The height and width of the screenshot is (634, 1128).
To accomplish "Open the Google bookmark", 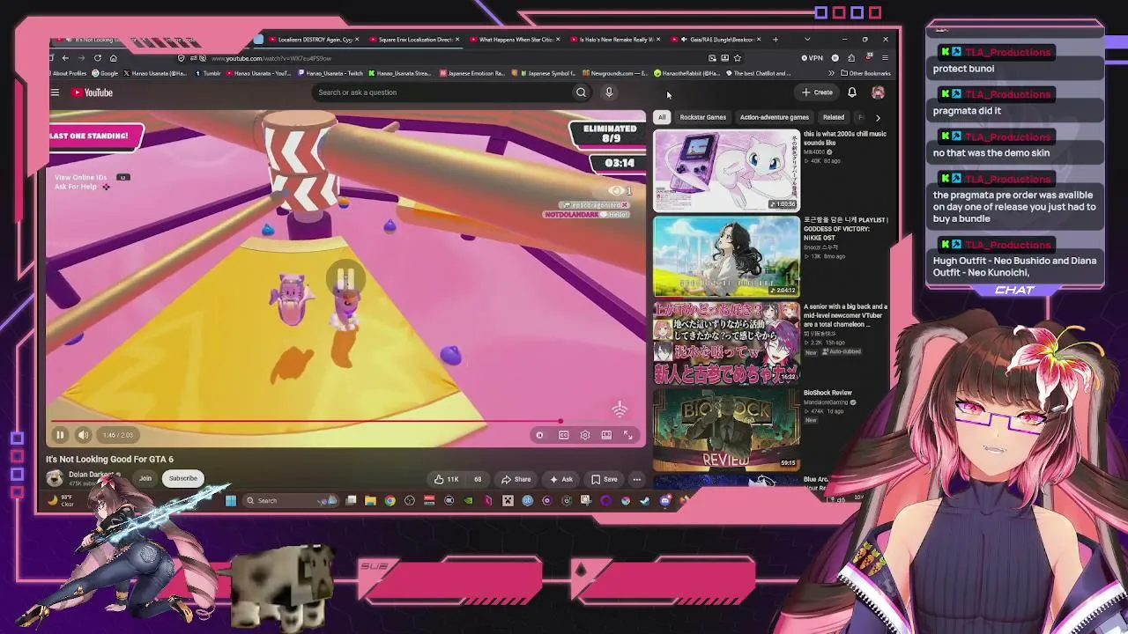I will (106, 73).
